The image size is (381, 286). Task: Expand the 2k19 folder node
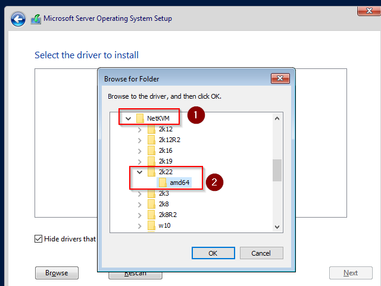point(139,161)
